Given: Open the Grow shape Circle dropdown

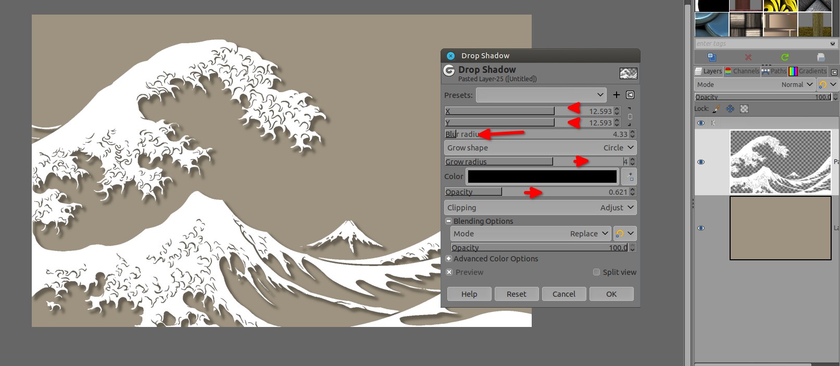Looking at the screenshot, I should click(x=541, y=148).
